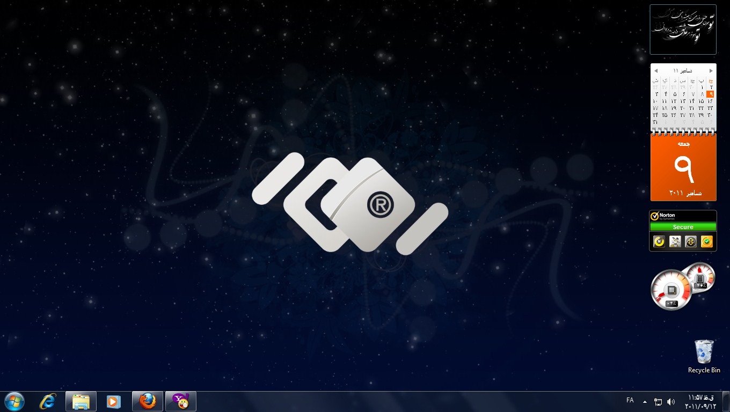Click the Show desktop button
The image size is (730, 412).
pos(726,401)
